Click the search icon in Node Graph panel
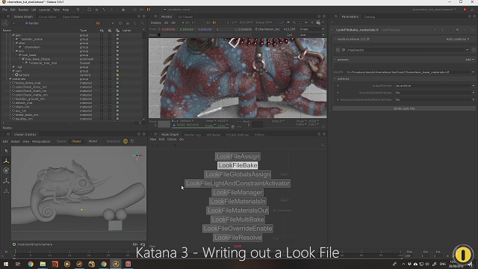The width and height of the screenshot is (478, 269). coord(323,145)
